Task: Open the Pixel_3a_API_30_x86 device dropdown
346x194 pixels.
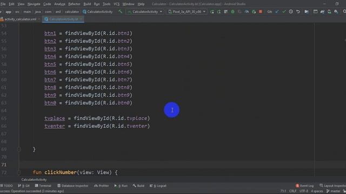Action: click(x=187, y=12)
